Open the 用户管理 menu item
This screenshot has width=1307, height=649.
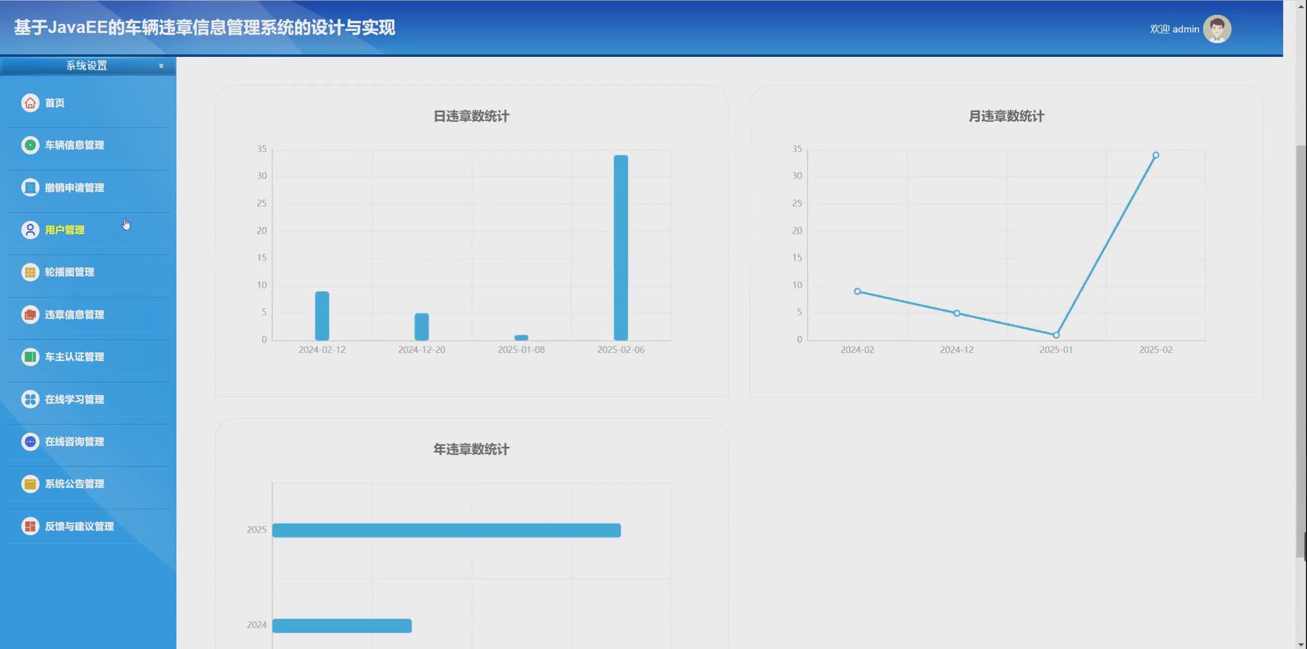coord(64,230)
